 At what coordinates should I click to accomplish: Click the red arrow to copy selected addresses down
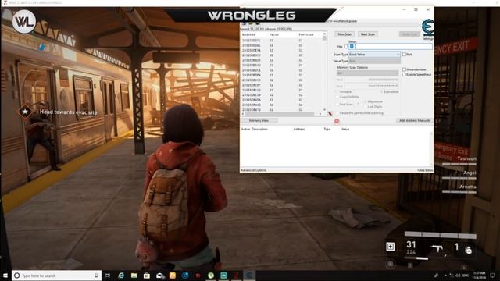[x=330, y=113]
